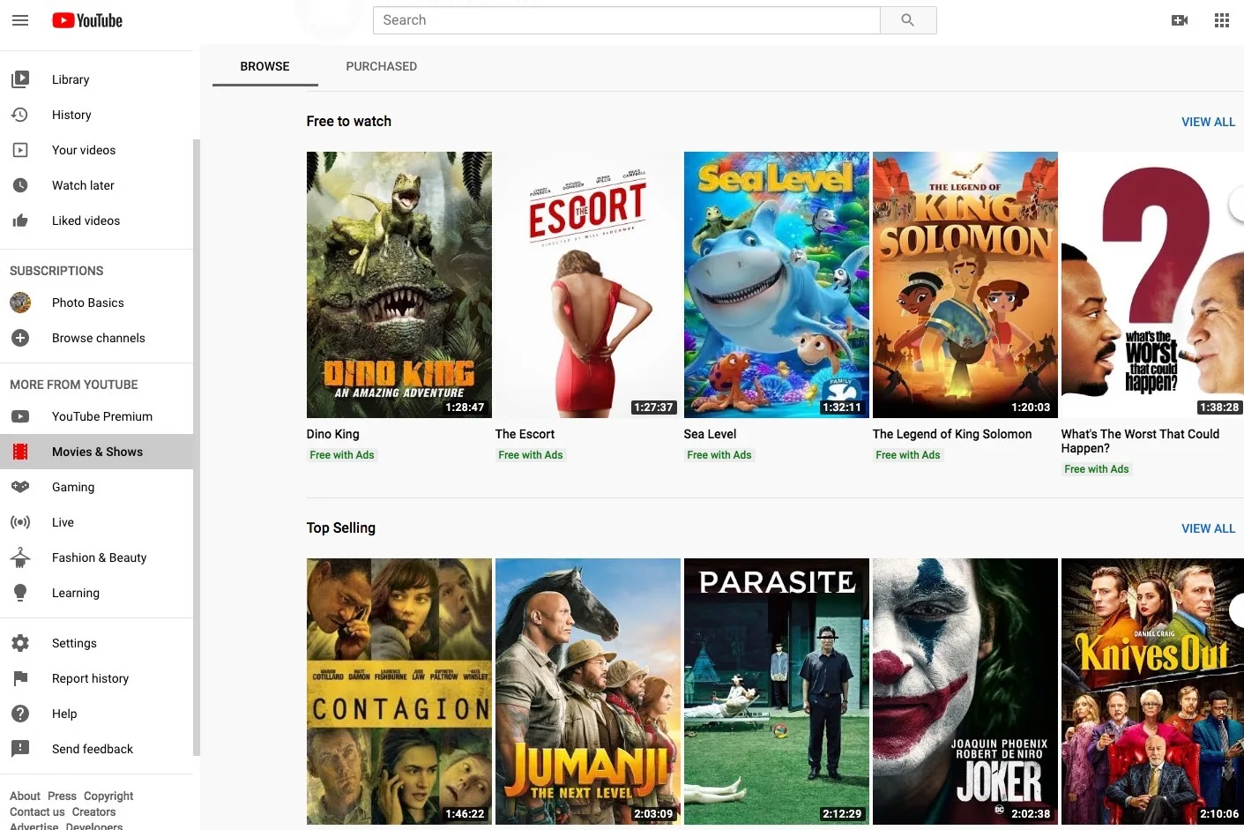This screenshot has height=830, width=1244.
Task: Open the Joker movie thumbnail
Action: (x=965, y=692)
